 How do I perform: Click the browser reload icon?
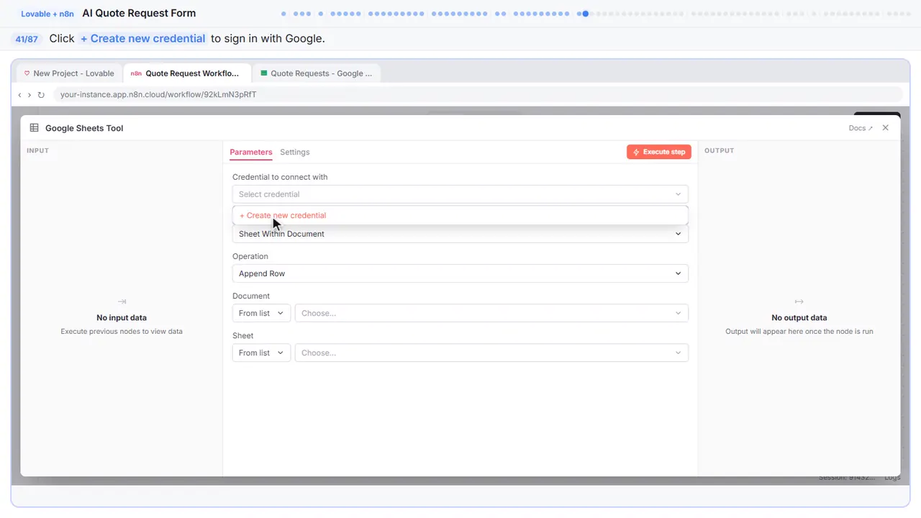[41, 95]
